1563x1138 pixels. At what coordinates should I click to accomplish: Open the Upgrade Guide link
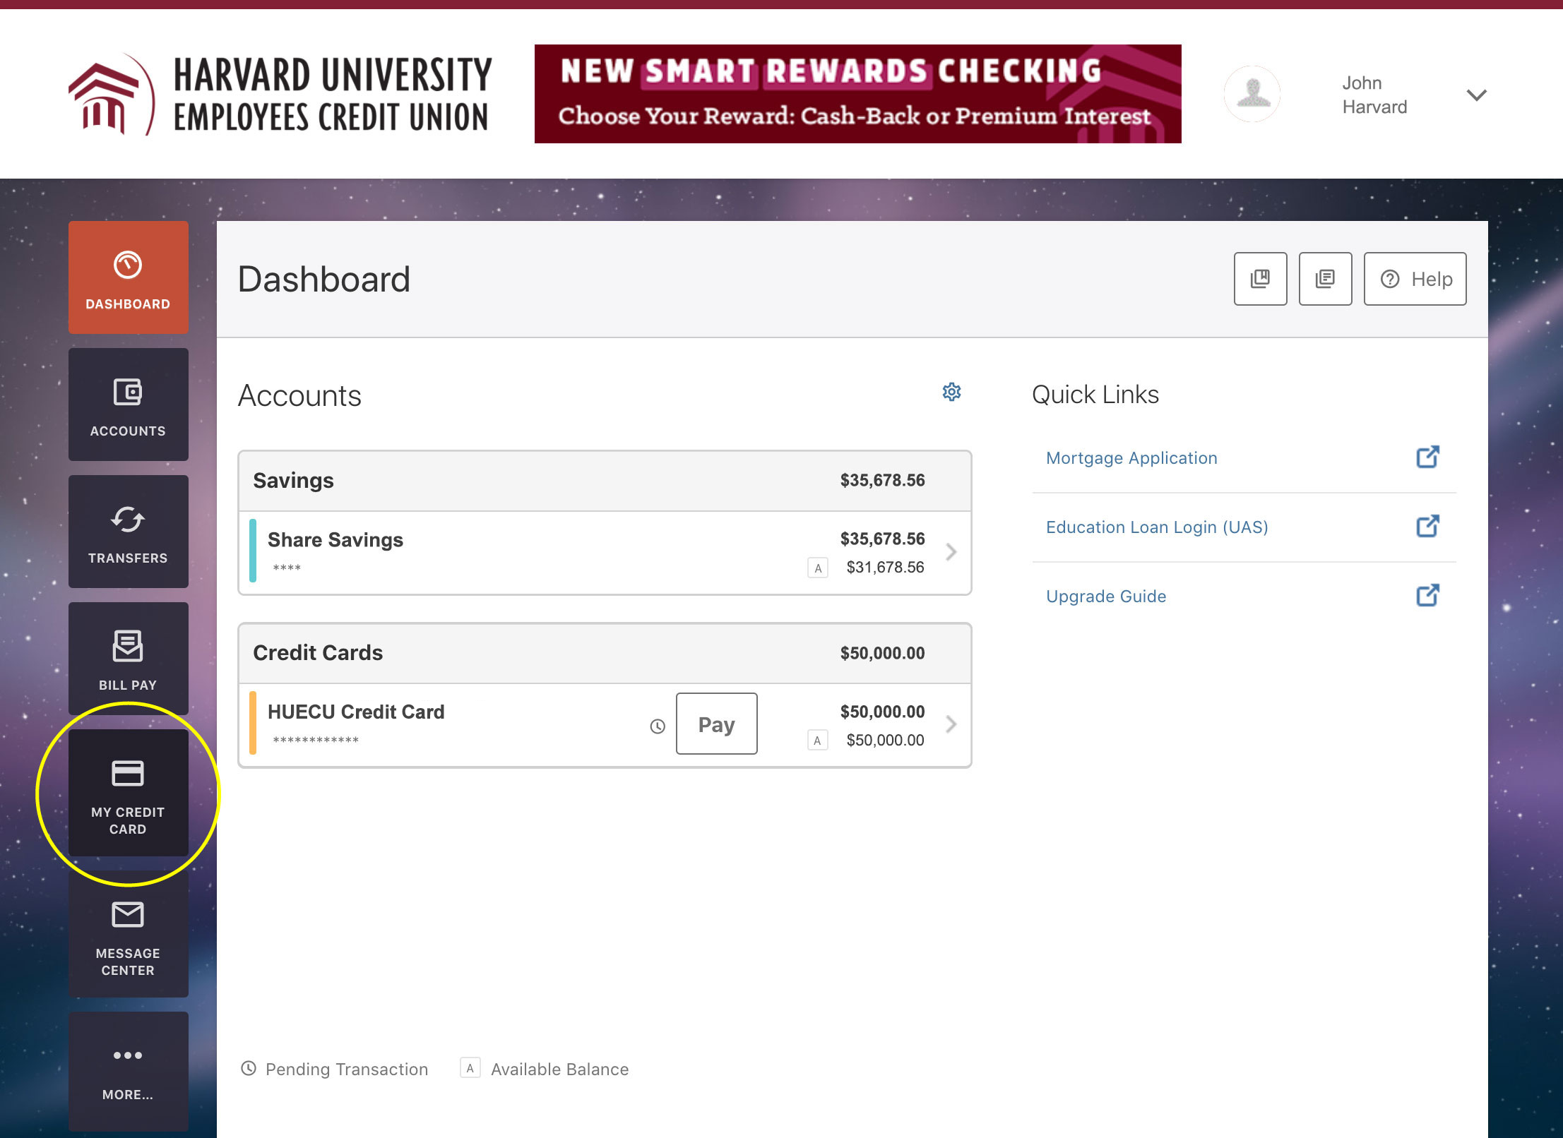pyautogui.click(x=1106, y=597)
